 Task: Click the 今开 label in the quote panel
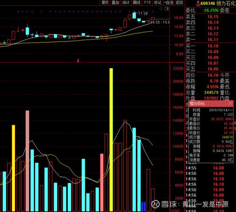coord(225,75)
